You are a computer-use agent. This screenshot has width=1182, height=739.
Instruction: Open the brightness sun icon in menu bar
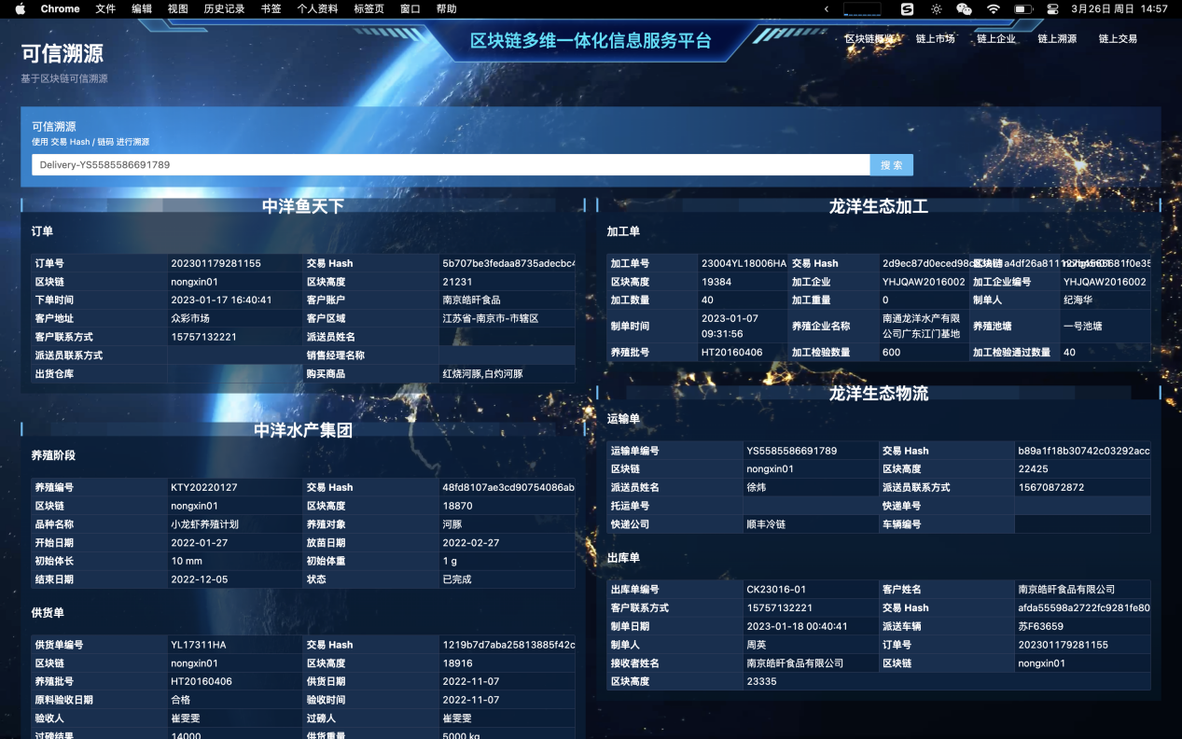936,8
